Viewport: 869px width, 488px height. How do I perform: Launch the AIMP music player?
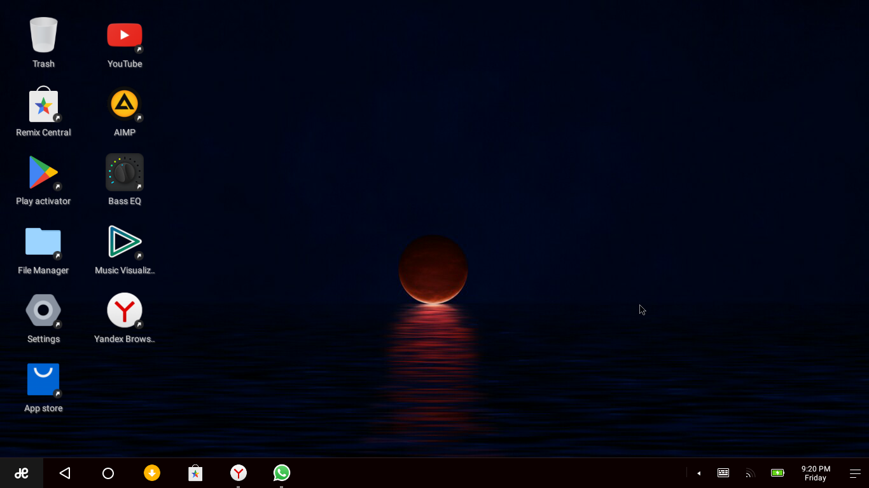[125, 104]
